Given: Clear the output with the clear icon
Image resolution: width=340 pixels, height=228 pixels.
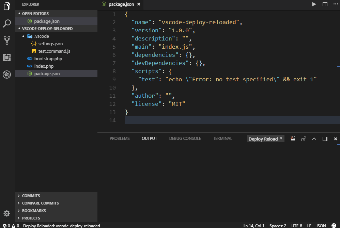Looking at the screenshot, I should (293, 139).
